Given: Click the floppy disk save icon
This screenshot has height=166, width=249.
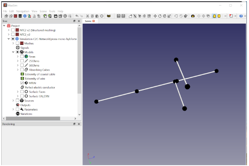Looking at the screenshot, I should point(55,16).
